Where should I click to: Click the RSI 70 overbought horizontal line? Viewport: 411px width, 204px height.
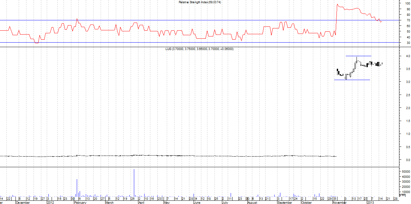tap(161, 20)
